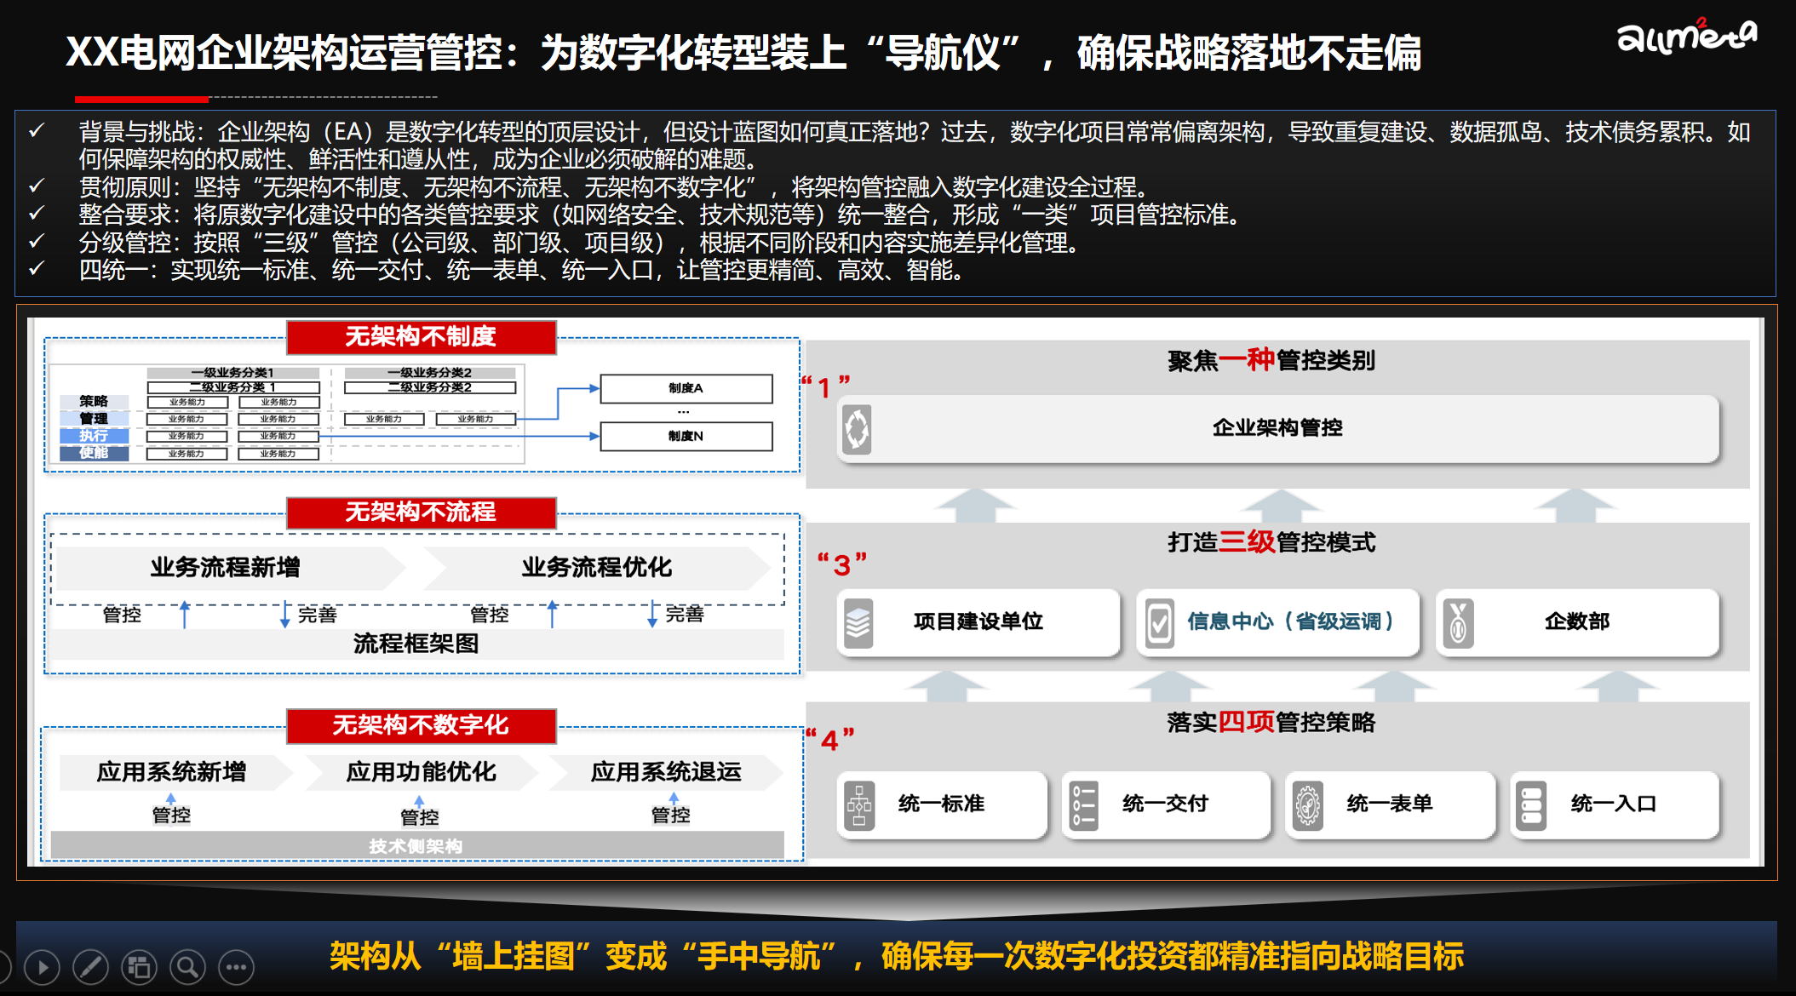Click the next slide play arrow button

(x=42, y=968)
